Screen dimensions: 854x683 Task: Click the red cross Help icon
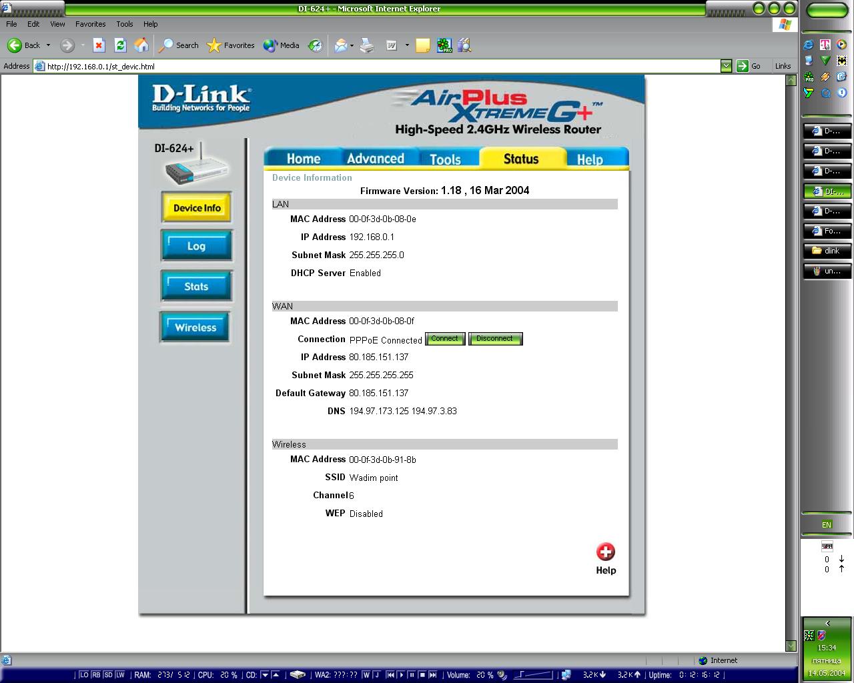click(x=606, y=552)
